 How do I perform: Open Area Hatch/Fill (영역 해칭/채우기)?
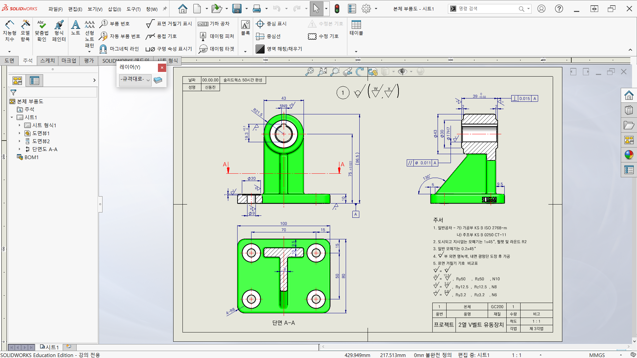click(x=279, y=49)
